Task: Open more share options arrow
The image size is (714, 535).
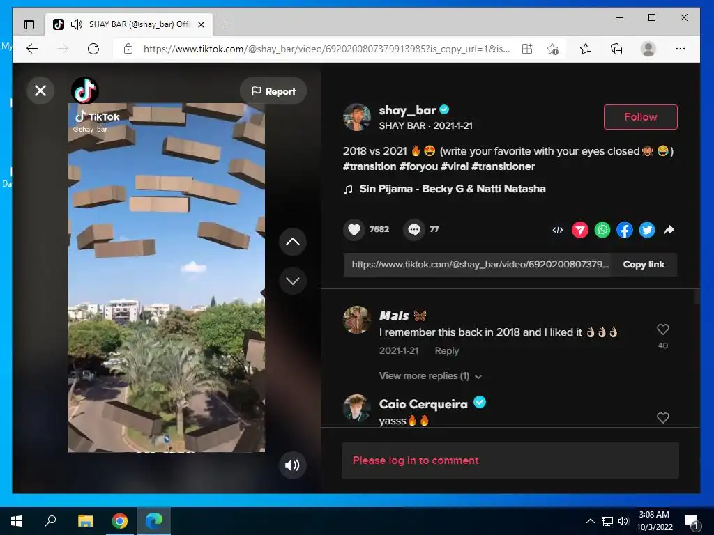Action: click(x=669, y=230)
